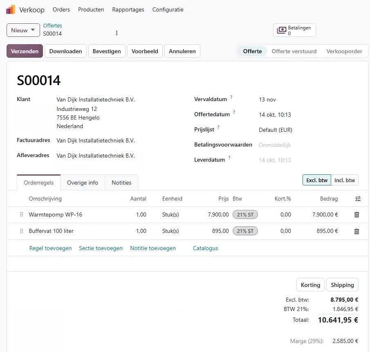
Task: Click the Downloaden button
Action: click(65, 51)
